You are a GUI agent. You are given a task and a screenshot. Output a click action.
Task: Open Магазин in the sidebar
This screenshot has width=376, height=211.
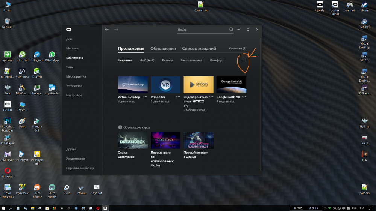[72, 48]
